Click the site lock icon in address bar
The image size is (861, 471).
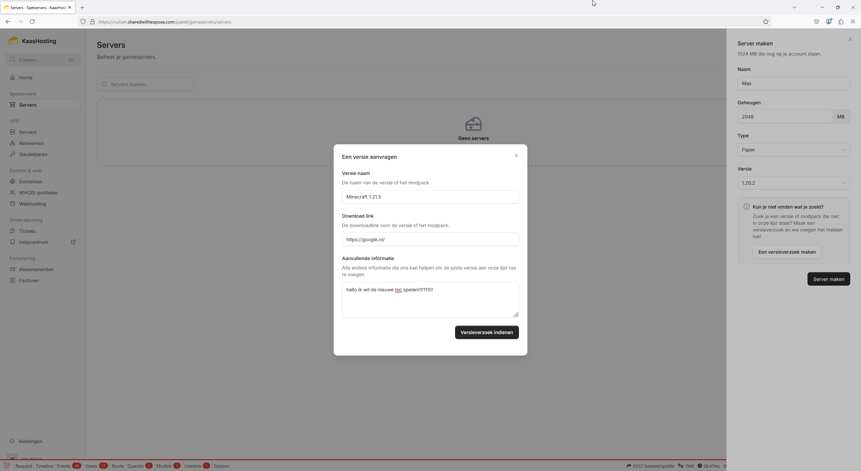click(92, 22)
